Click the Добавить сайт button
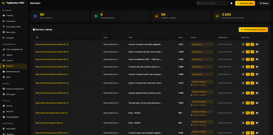Viewport: 273px width, 135px height. 245,3
